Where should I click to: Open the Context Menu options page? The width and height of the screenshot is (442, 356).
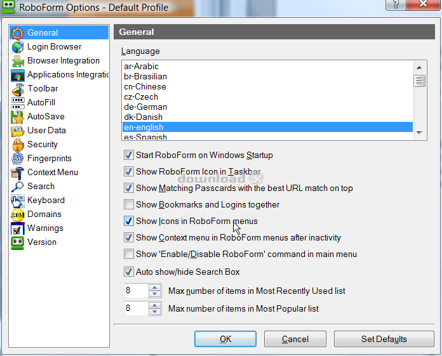point(53,173)
